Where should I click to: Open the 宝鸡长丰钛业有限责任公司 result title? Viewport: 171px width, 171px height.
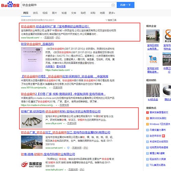click(61, 111)
